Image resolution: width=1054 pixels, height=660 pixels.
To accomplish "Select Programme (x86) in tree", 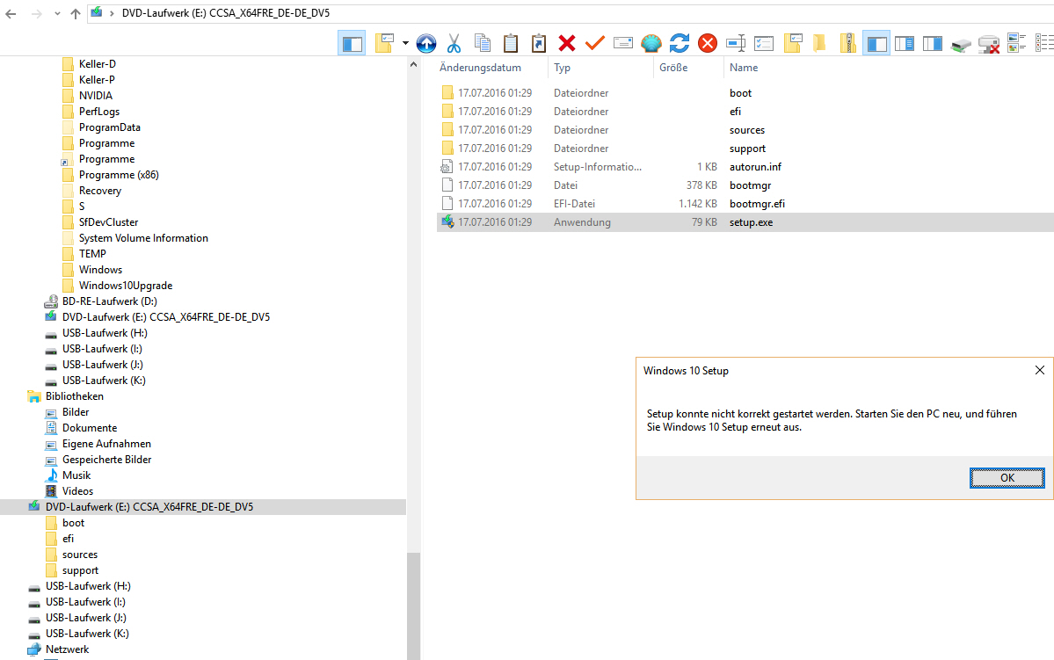I will click(119, 175).
